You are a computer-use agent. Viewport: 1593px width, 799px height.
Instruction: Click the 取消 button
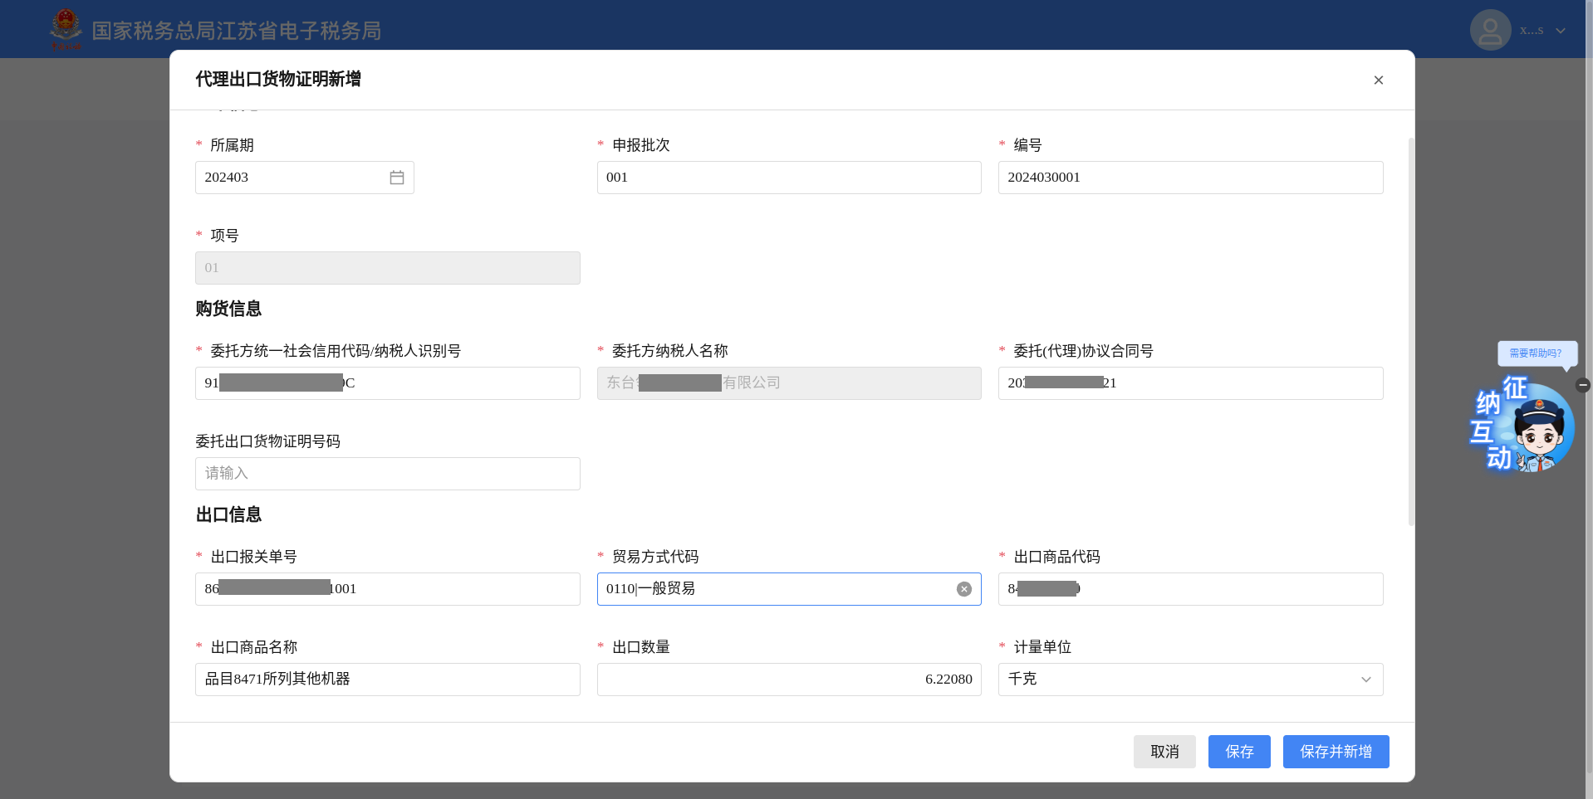1164,752
